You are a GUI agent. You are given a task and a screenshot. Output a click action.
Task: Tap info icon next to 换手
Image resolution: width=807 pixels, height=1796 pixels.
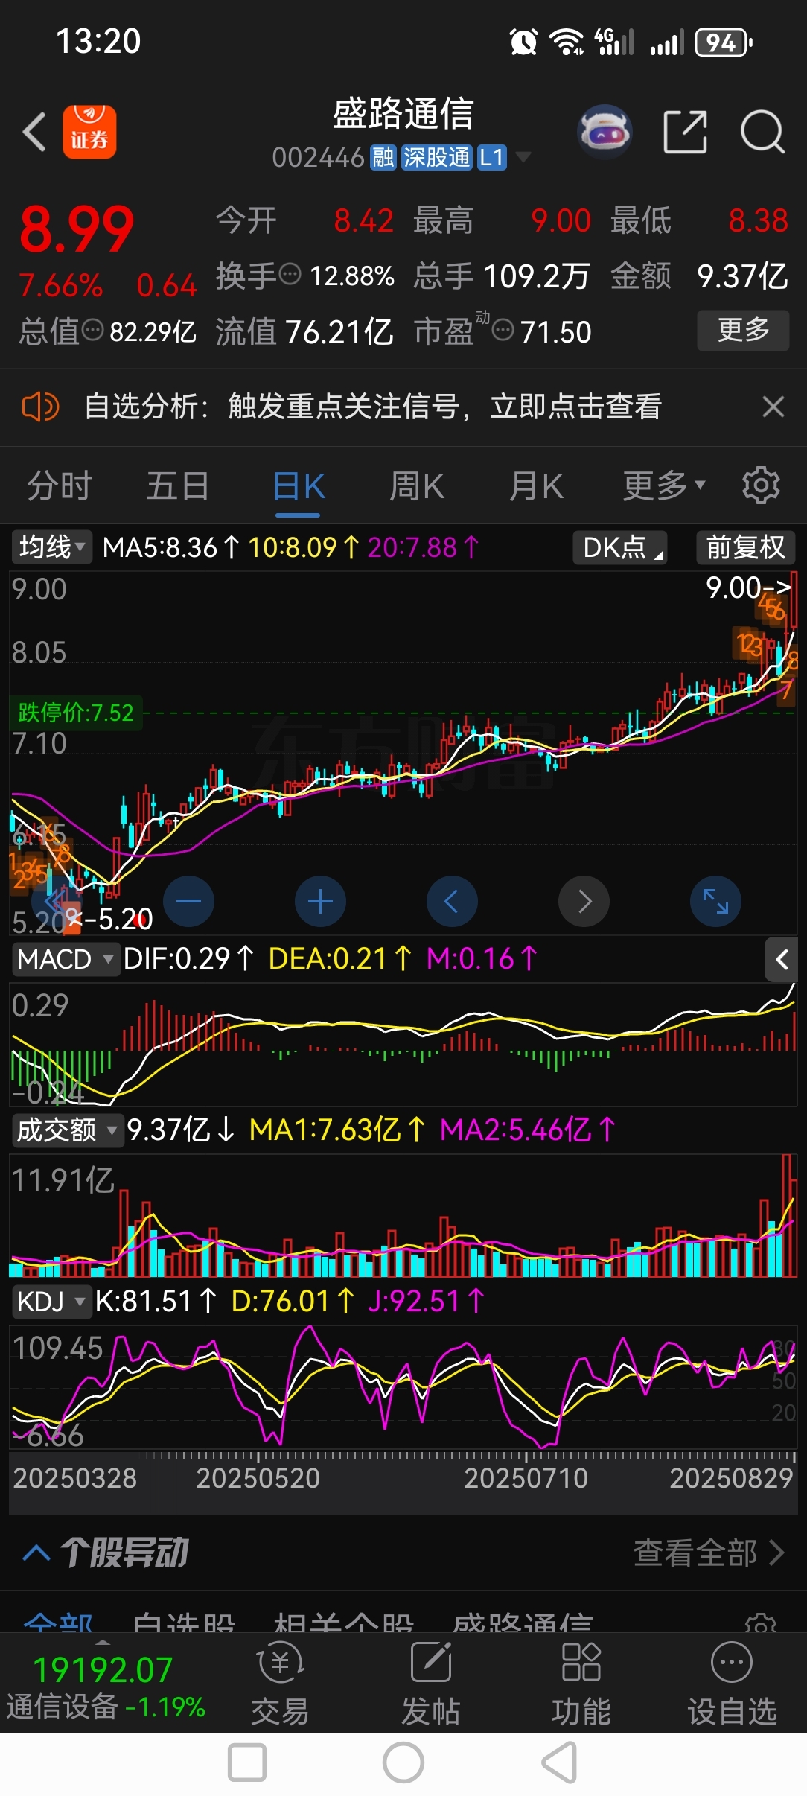coord(290,275)
